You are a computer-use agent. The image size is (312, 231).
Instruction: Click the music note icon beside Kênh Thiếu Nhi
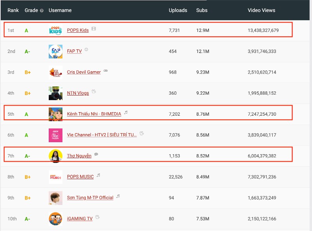pyautogui.click(x=126, y=113)
